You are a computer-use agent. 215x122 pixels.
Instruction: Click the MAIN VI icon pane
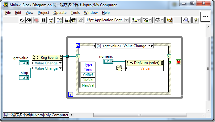[205, 17]
